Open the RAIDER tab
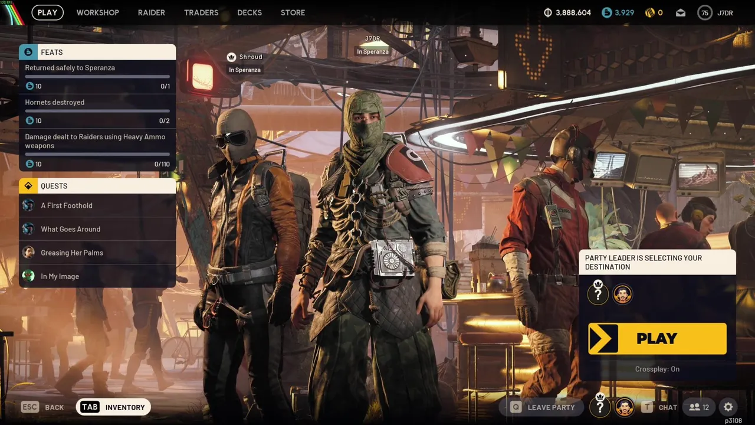The image size is (755, 425). pyautogui.click(x=151, y=12)
